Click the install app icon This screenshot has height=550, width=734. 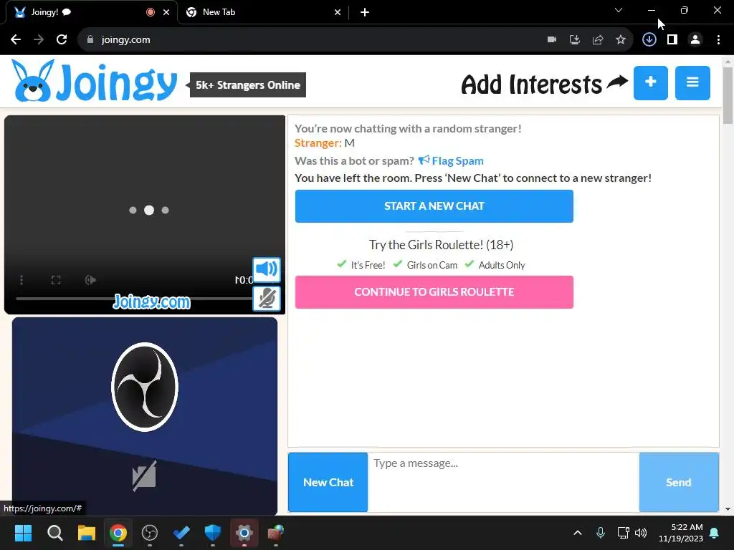(x=575, y=40)
